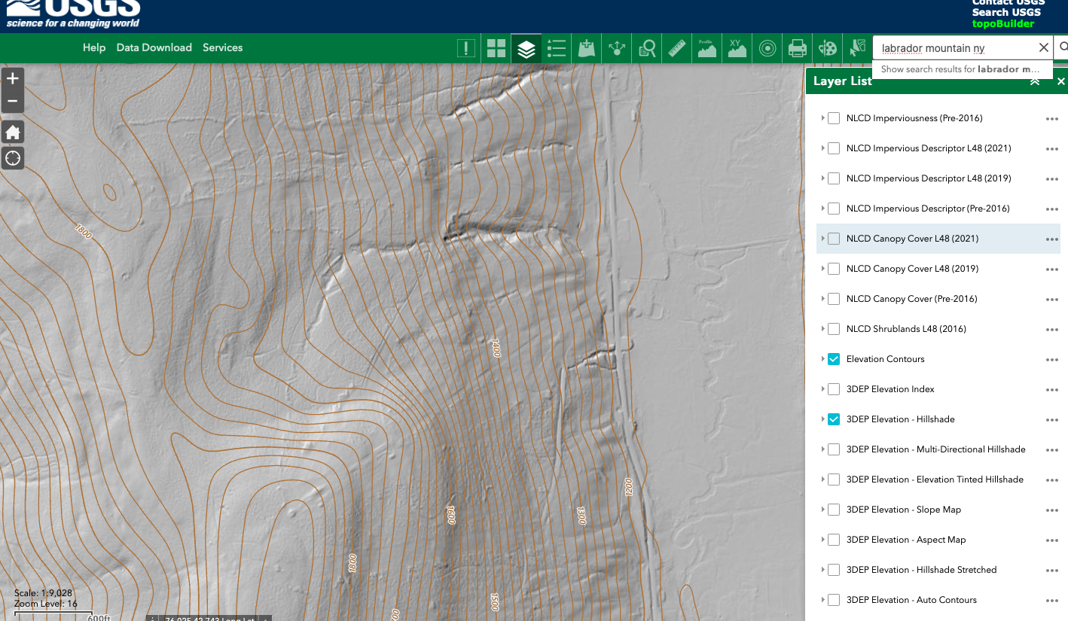Select the Measurement ruler tool
The image size is (1068, 621).
677,48
